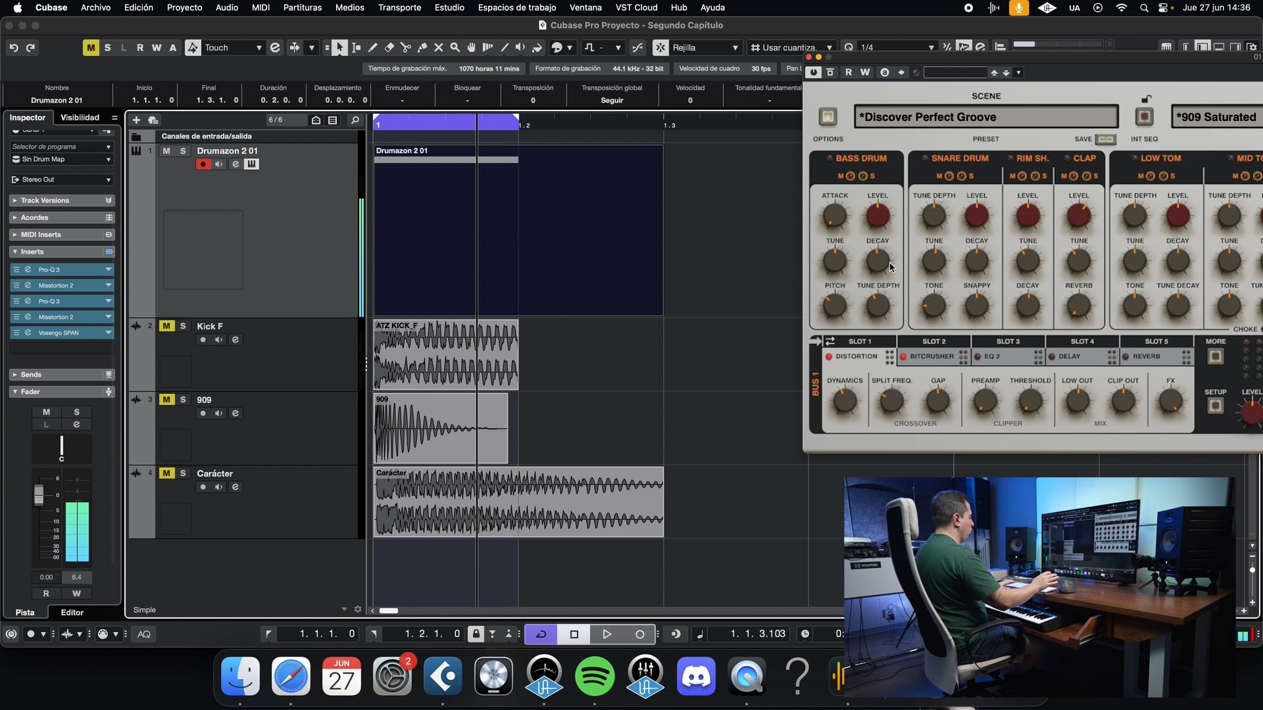The width and height of the screenshot is (1263, 710).
Task: Select the Eraser tool
Action: 389,47
